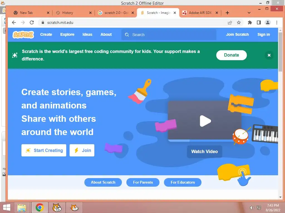Open the Chrome extensions puzzle icon
285x213 pixels.
(x=250, y=22)
